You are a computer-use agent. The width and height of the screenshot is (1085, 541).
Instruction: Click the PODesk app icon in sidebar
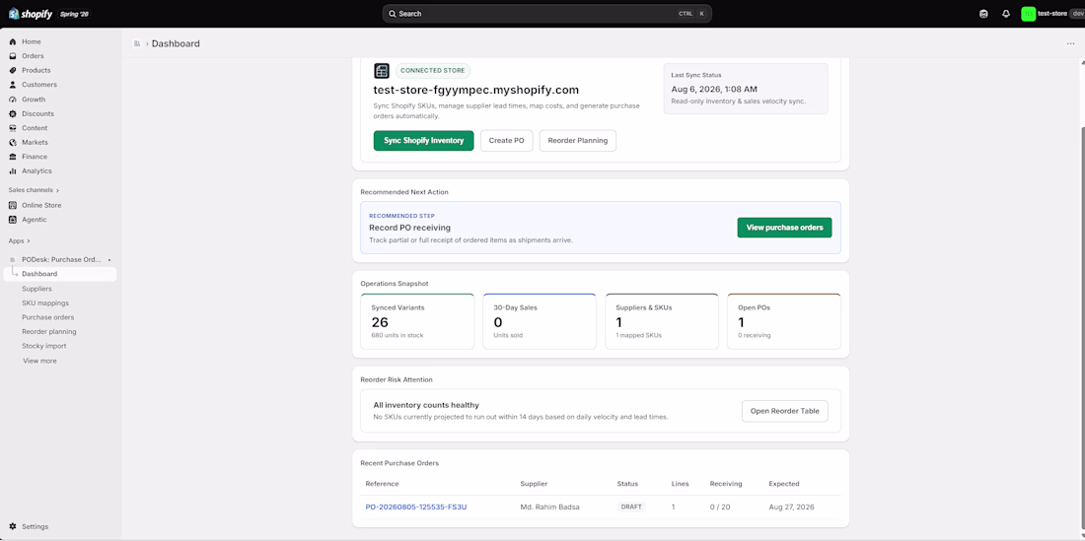pos(13,260)
